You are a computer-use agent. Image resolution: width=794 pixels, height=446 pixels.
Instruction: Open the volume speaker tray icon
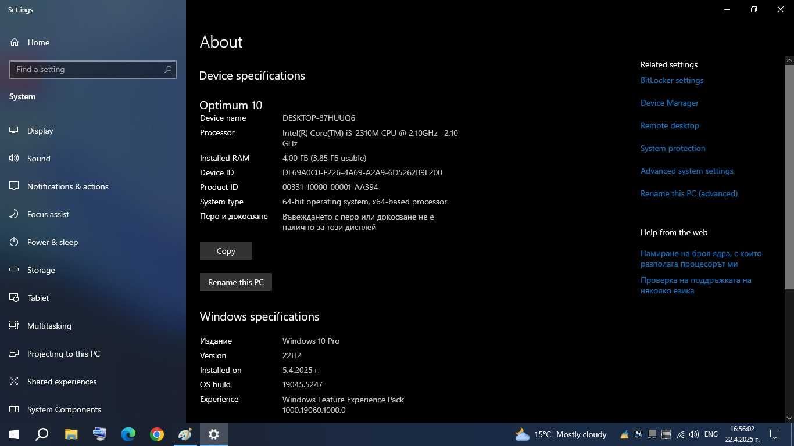(x=694, y=434)
